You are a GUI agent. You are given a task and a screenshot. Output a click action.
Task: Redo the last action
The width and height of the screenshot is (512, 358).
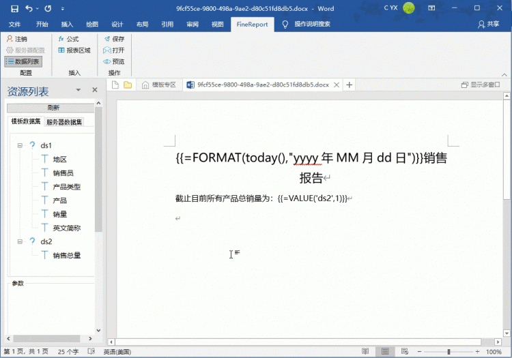48,8
